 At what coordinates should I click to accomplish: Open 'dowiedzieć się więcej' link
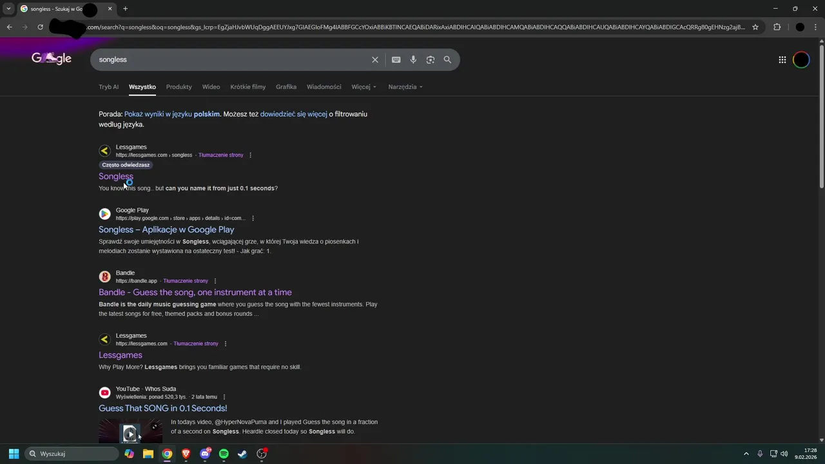click(293, 114)
